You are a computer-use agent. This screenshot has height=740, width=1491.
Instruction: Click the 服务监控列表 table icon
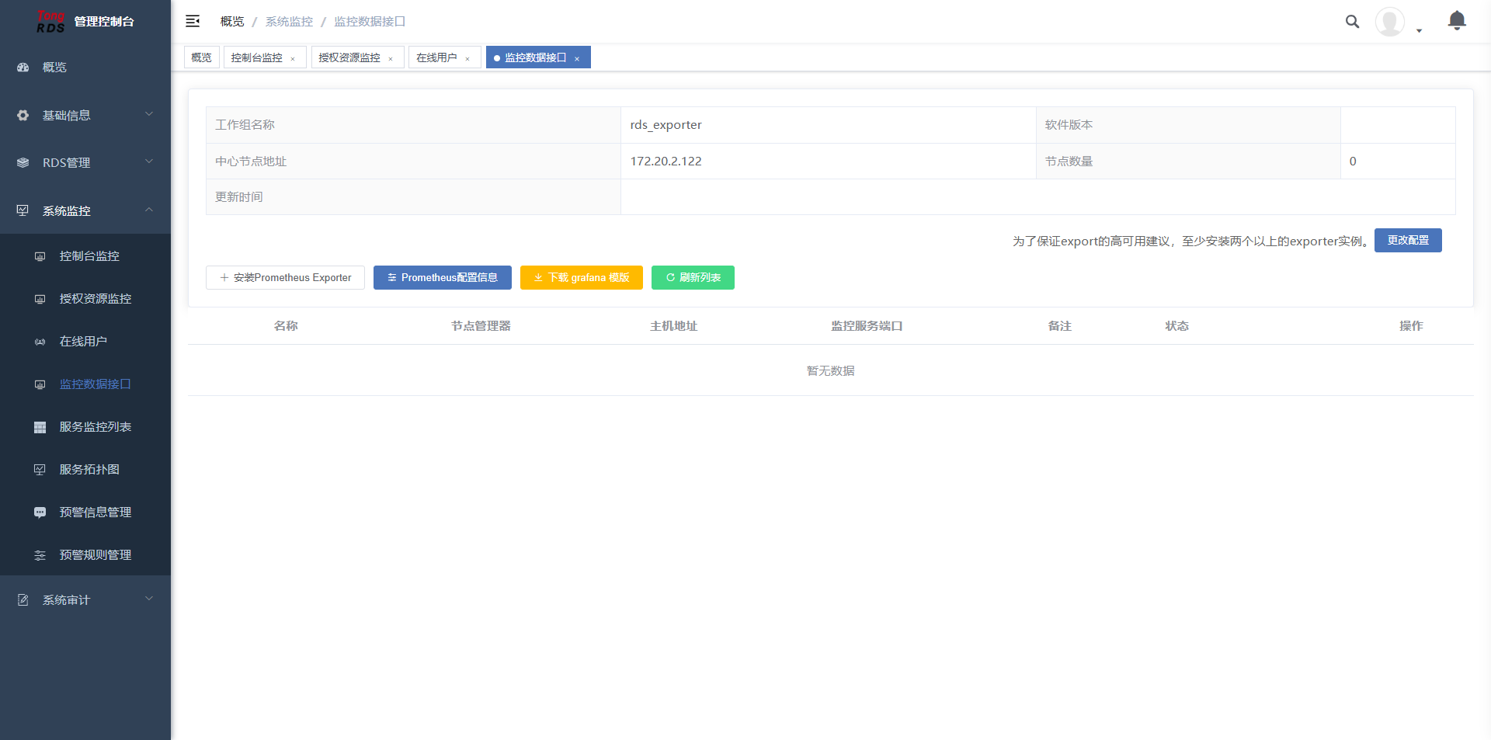[40, 427]
